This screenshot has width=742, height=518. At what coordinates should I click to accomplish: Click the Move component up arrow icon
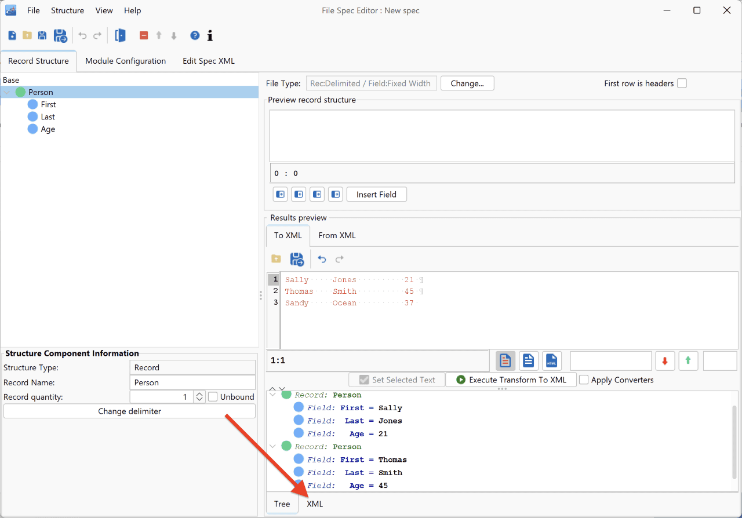tap(159, 36)
